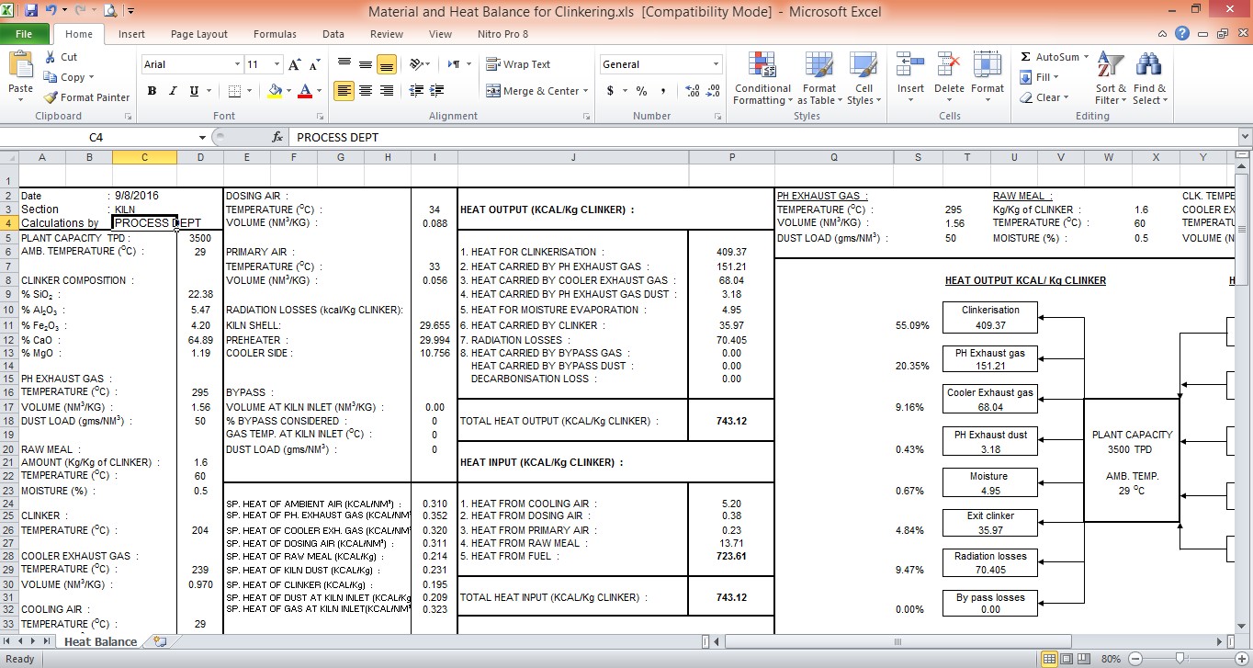1253x668 pixels.
Task: Click the Accounting Number Format dollar icon
Action: coord(610,91)
